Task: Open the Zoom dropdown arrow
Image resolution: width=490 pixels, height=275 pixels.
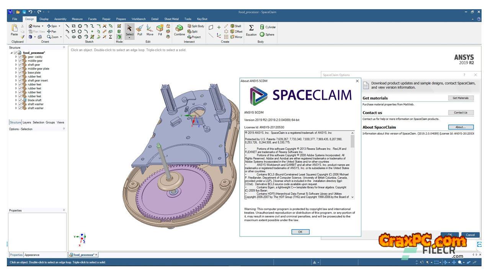Action: tap(61, 37)
